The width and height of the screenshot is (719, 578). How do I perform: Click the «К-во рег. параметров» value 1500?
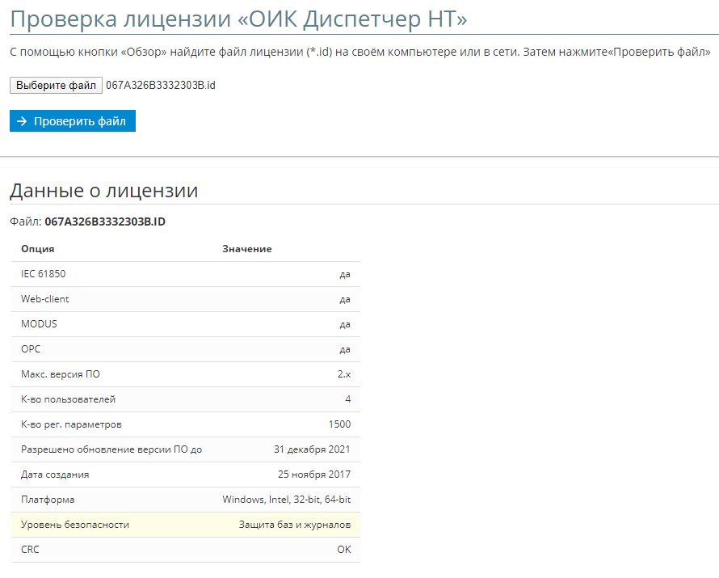(339, 424)
